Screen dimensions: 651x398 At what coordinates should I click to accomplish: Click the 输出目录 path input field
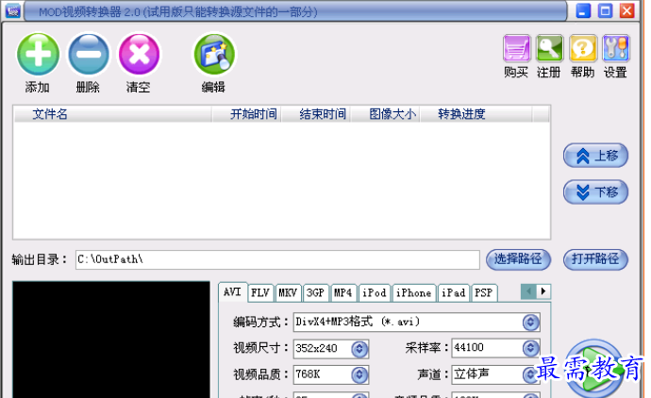pyautogui.click(x=277, y=259)
